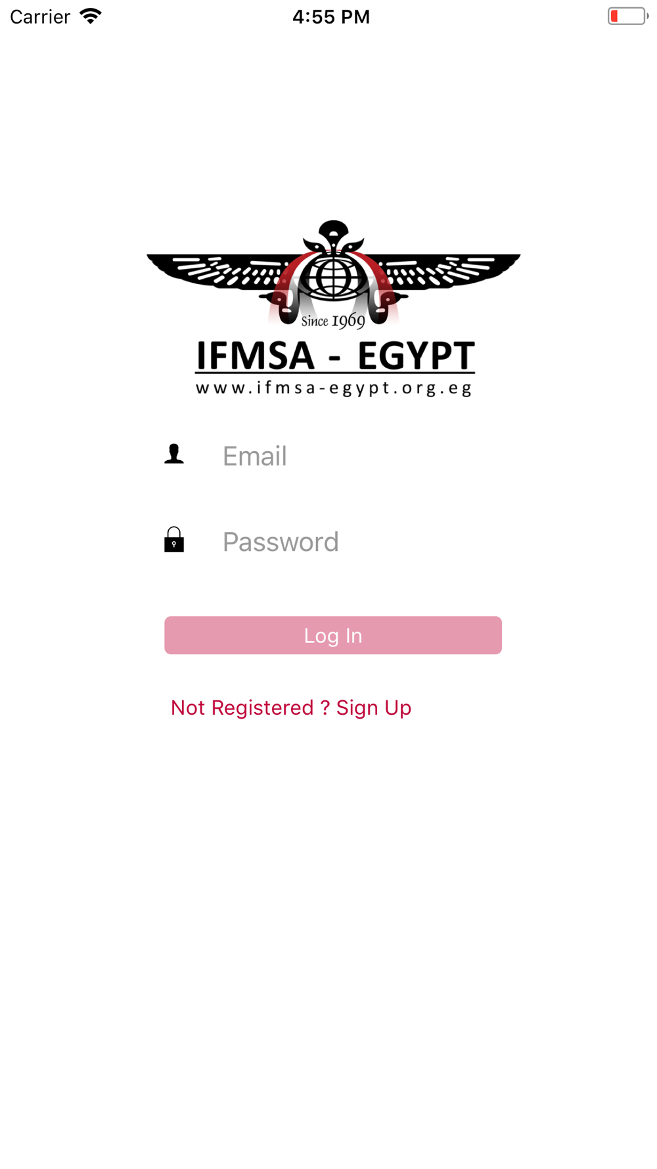Tap the Wi-Fi signal icon in status bar

point(91,16)
